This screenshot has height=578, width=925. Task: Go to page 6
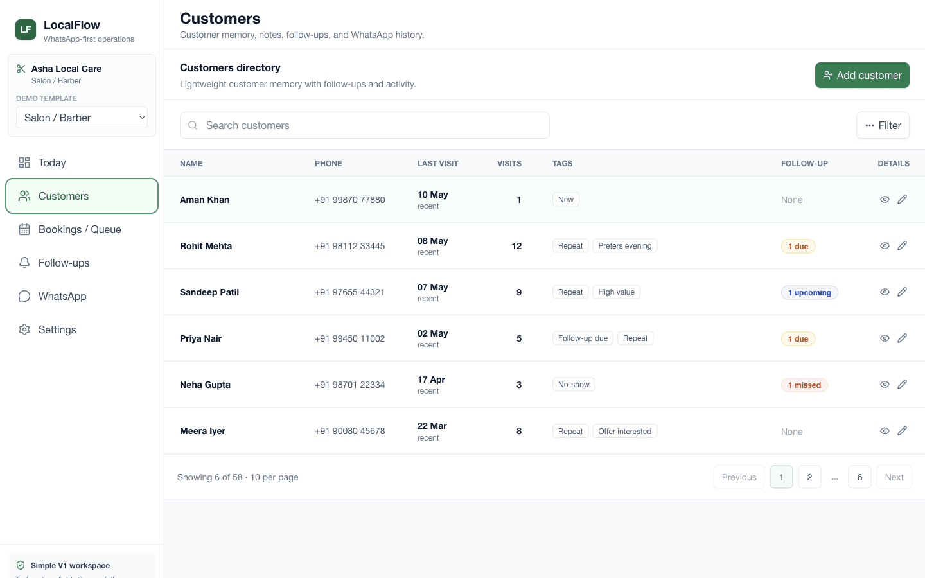pos(859,477)
